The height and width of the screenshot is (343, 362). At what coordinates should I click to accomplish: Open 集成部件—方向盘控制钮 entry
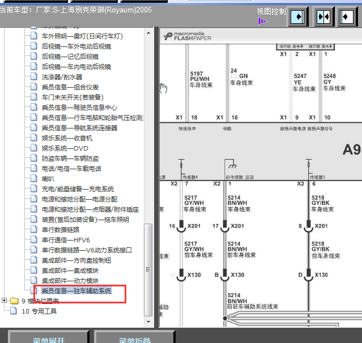(x=76, y=260)
